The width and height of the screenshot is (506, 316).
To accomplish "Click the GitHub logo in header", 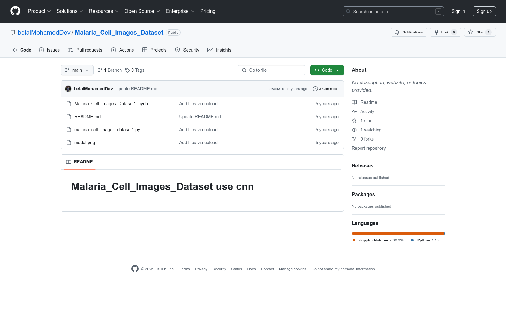I will point(15,11).
